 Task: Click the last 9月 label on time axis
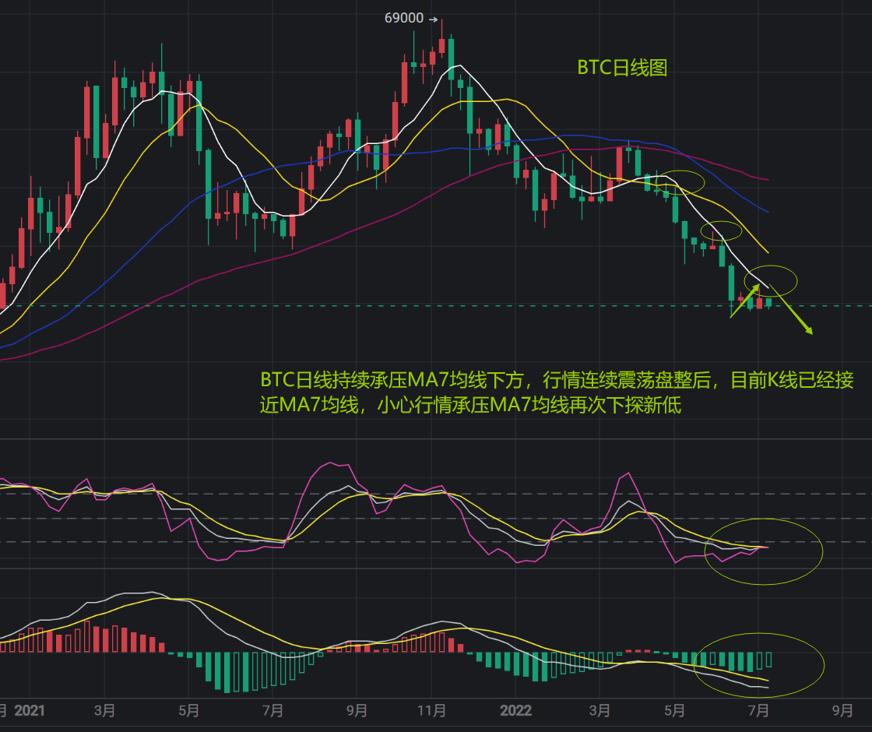pos(842,710)
